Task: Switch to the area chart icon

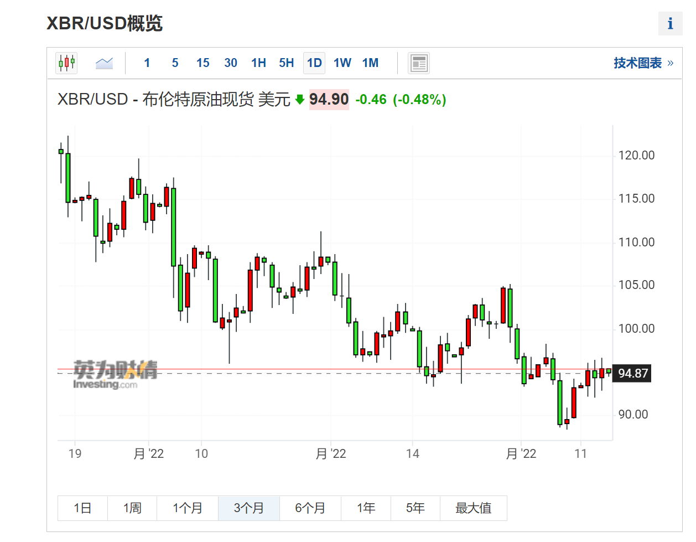Action: point(104,63)
